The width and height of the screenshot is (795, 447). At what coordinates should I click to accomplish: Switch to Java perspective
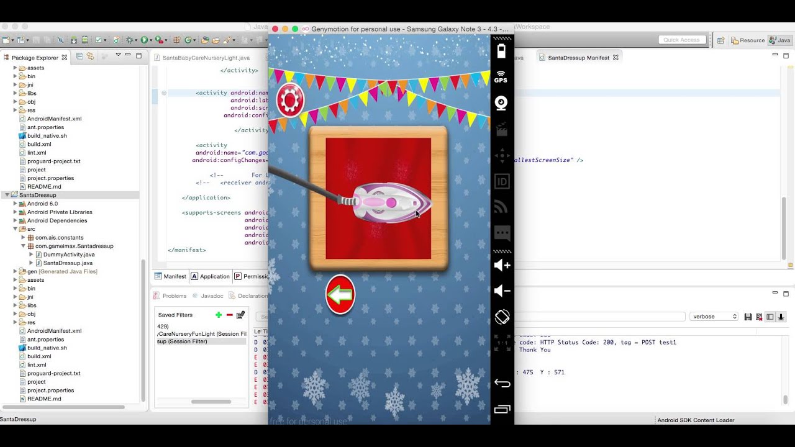[x=780, y=40]
